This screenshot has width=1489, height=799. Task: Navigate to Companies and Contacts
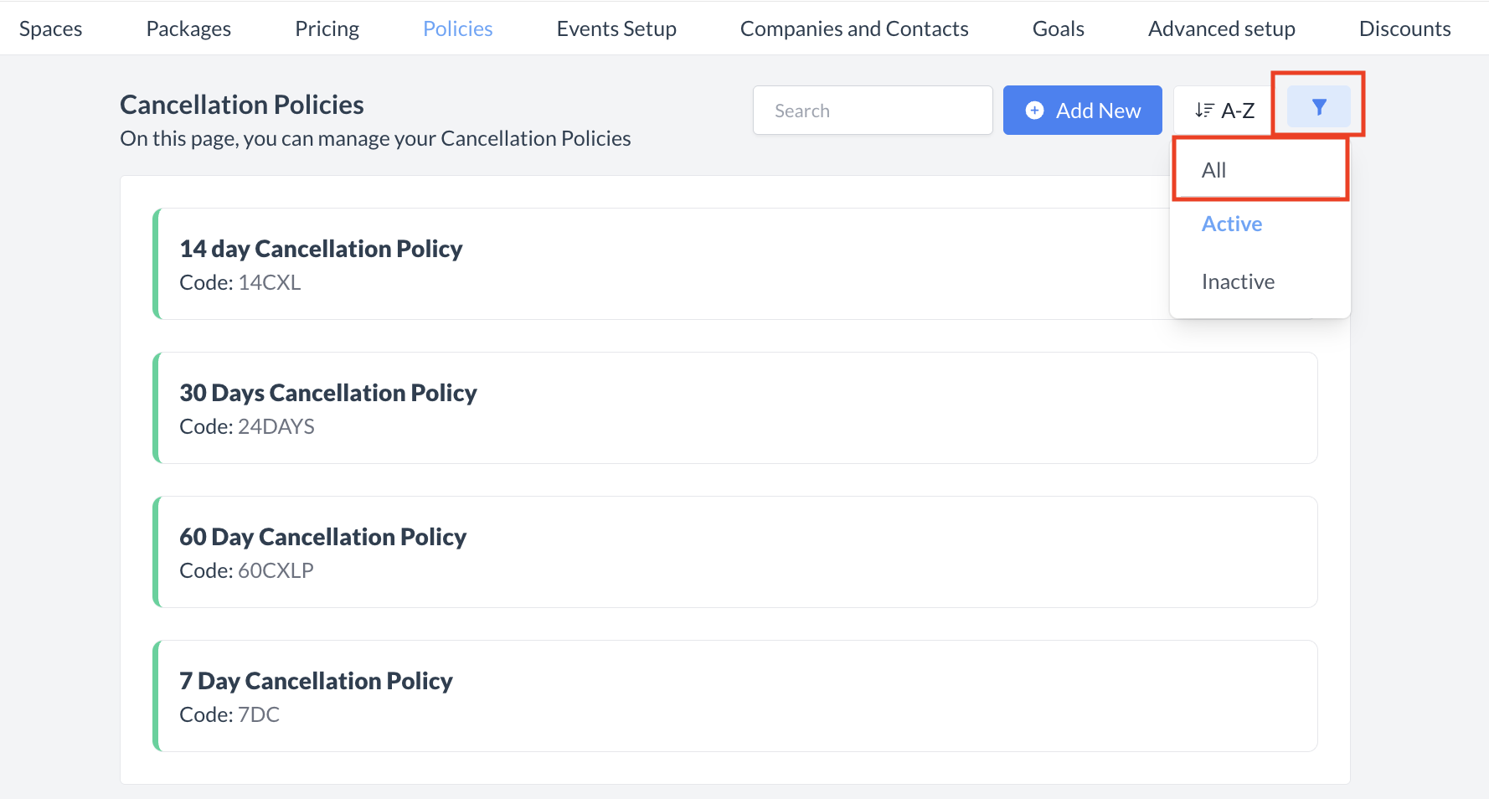854,28
